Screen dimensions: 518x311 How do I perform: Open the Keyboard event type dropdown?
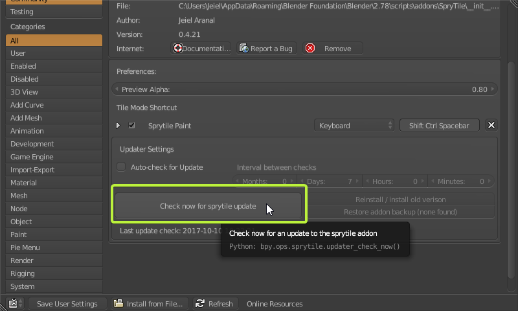(x=354, y=125)
